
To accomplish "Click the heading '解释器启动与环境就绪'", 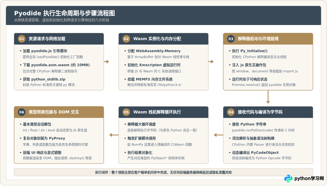I will pyautogui.click(x=258, y=39).
